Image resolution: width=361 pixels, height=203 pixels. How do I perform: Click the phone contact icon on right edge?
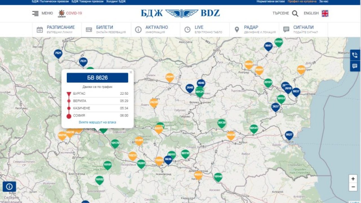[355, 55]
